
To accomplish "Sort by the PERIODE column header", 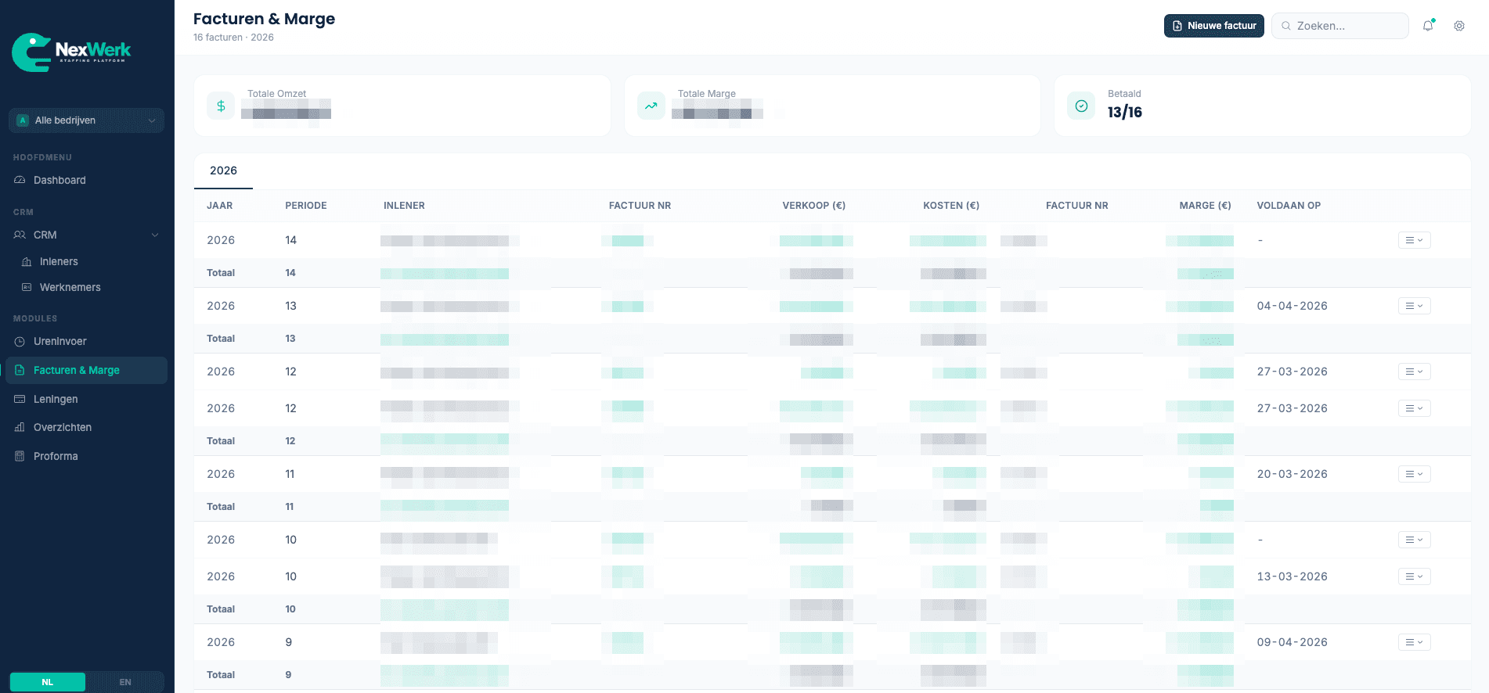I will tap(306, 206).
